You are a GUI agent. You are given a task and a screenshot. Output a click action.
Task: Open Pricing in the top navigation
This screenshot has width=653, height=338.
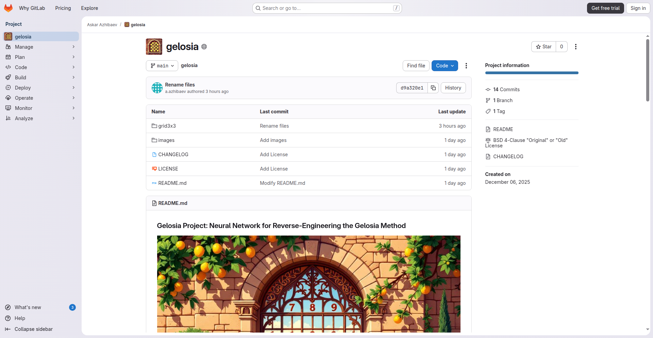point(63,8)
